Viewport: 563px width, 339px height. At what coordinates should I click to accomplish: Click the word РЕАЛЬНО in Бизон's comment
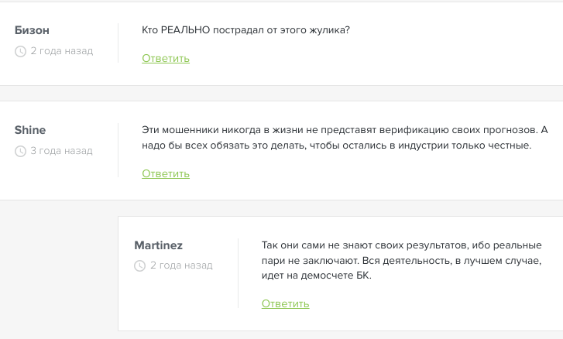click(x=185, y=29)
